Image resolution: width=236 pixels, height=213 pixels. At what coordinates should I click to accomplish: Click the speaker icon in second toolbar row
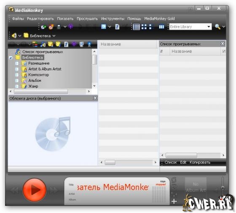coord(14,36)
